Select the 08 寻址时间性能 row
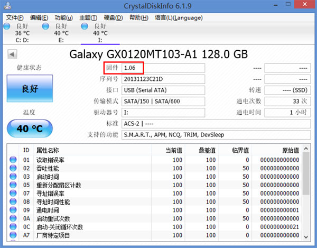The width and height of the screenshot is (317, 248). (154, 202)
